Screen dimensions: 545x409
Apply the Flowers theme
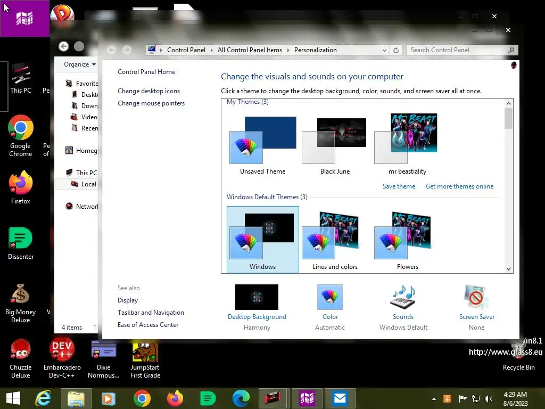[407, 240]
